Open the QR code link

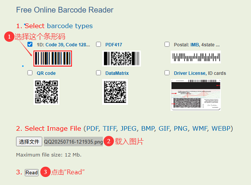(x=46, y=73)
